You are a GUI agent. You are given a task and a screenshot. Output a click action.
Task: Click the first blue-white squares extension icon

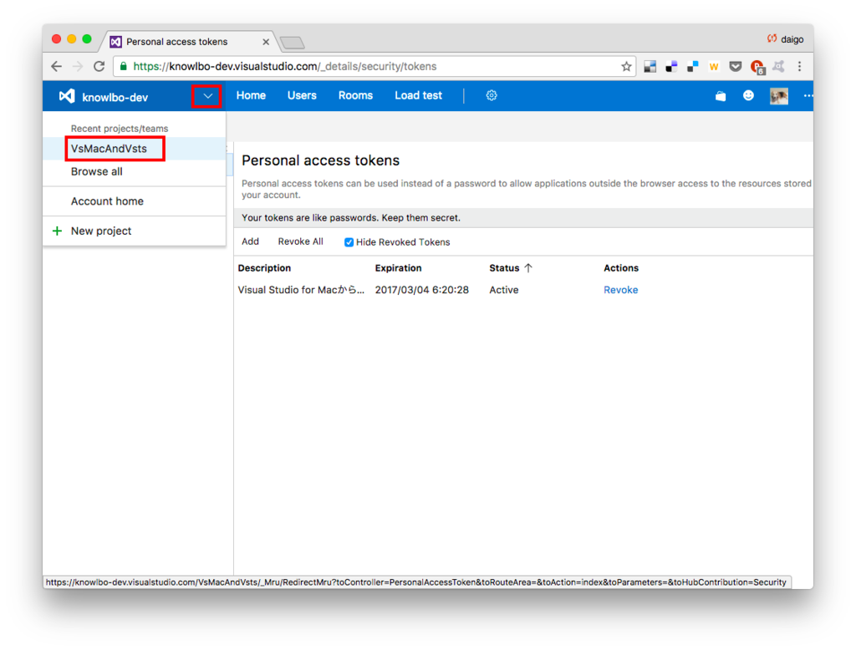(671, 67)
